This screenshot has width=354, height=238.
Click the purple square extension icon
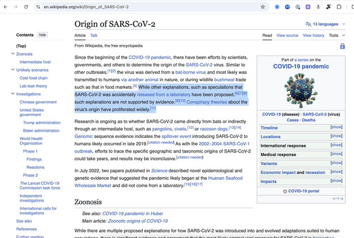pyautogui.click(x=308, y=7)
